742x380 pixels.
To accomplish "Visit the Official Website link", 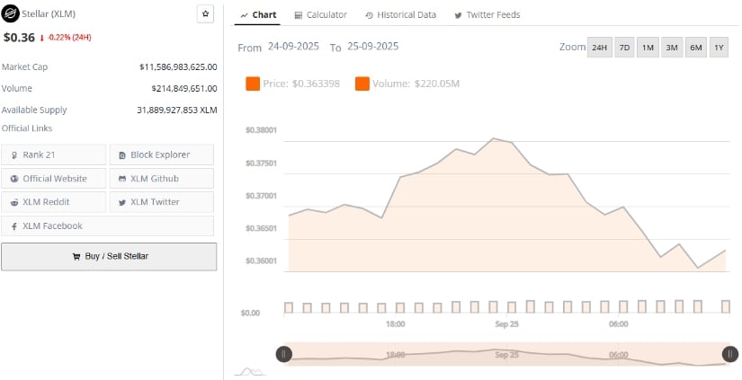I will click(x=53, y=179).
